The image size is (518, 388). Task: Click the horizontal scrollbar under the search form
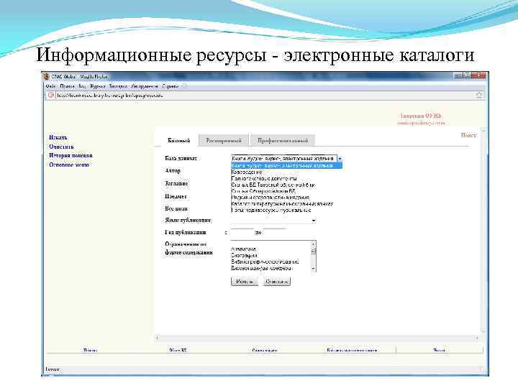(317, 338)
